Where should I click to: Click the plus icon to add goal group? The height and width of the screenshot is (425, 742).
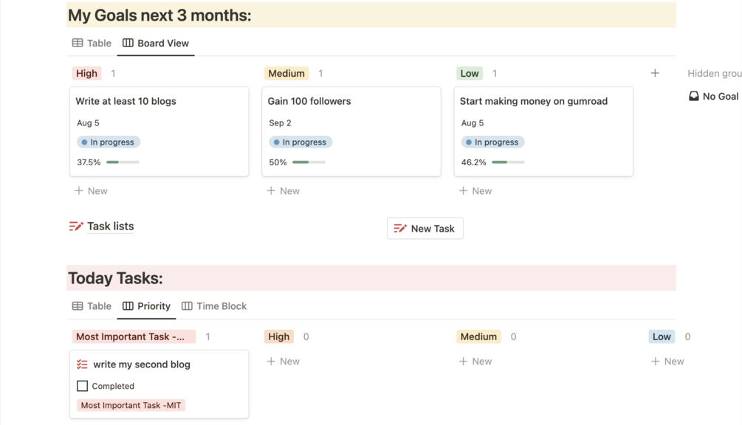pos(655,73)
